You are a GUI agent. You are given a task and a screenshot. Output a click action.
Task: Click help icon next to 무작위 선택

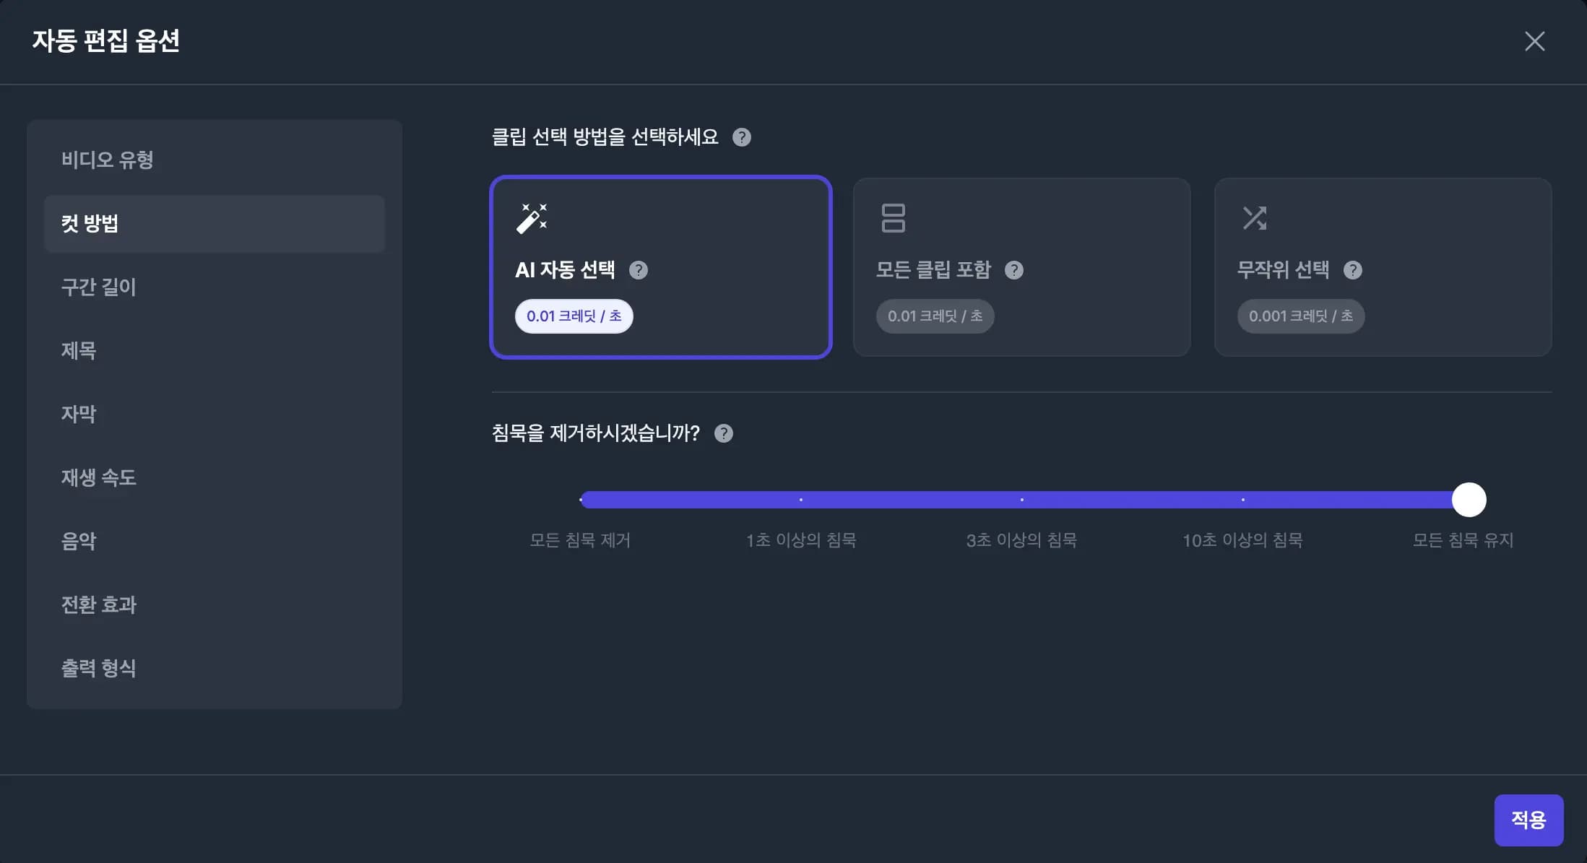[x=1353, y=270]
